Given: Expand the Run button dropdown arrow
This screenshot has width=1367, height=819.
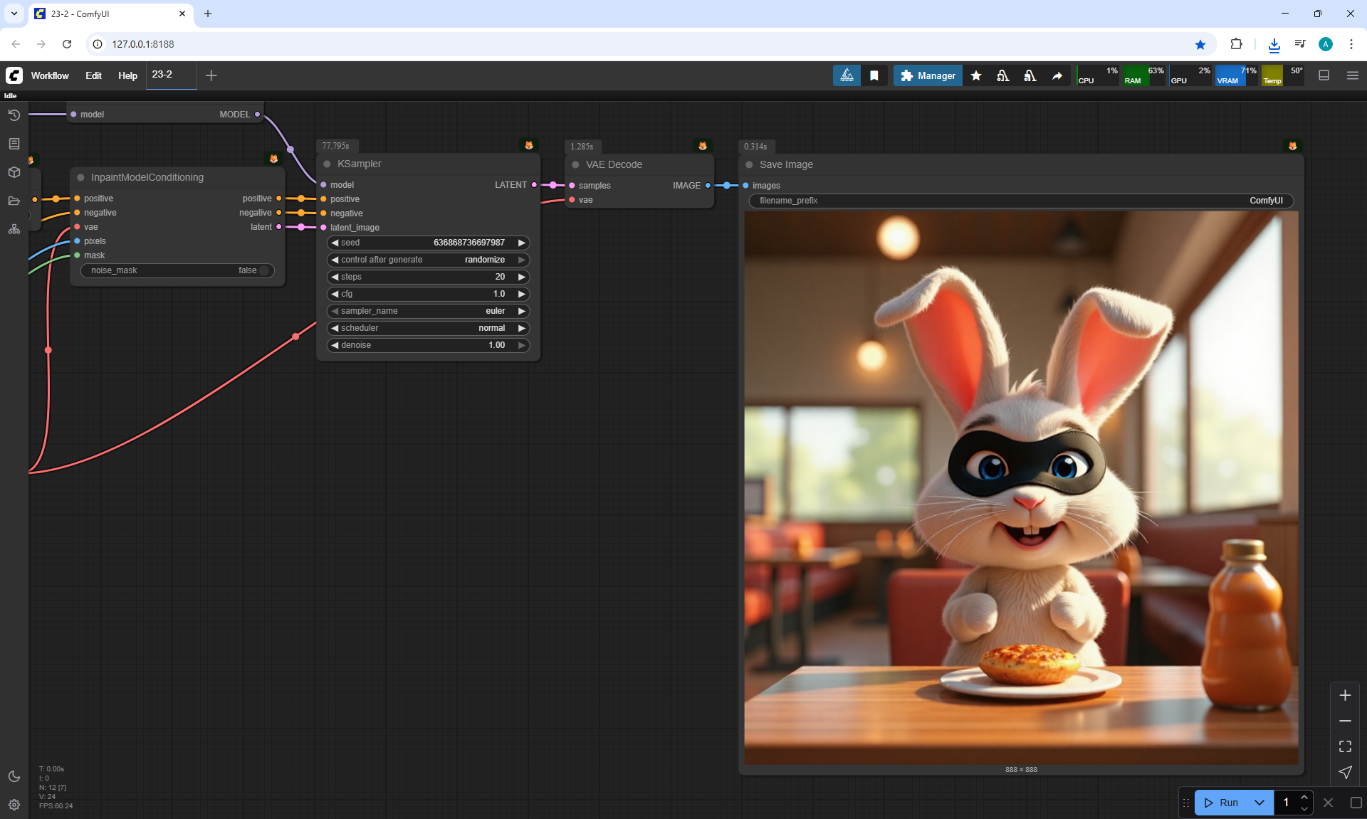Looking at the screenshot, I should pos(1259,803).
